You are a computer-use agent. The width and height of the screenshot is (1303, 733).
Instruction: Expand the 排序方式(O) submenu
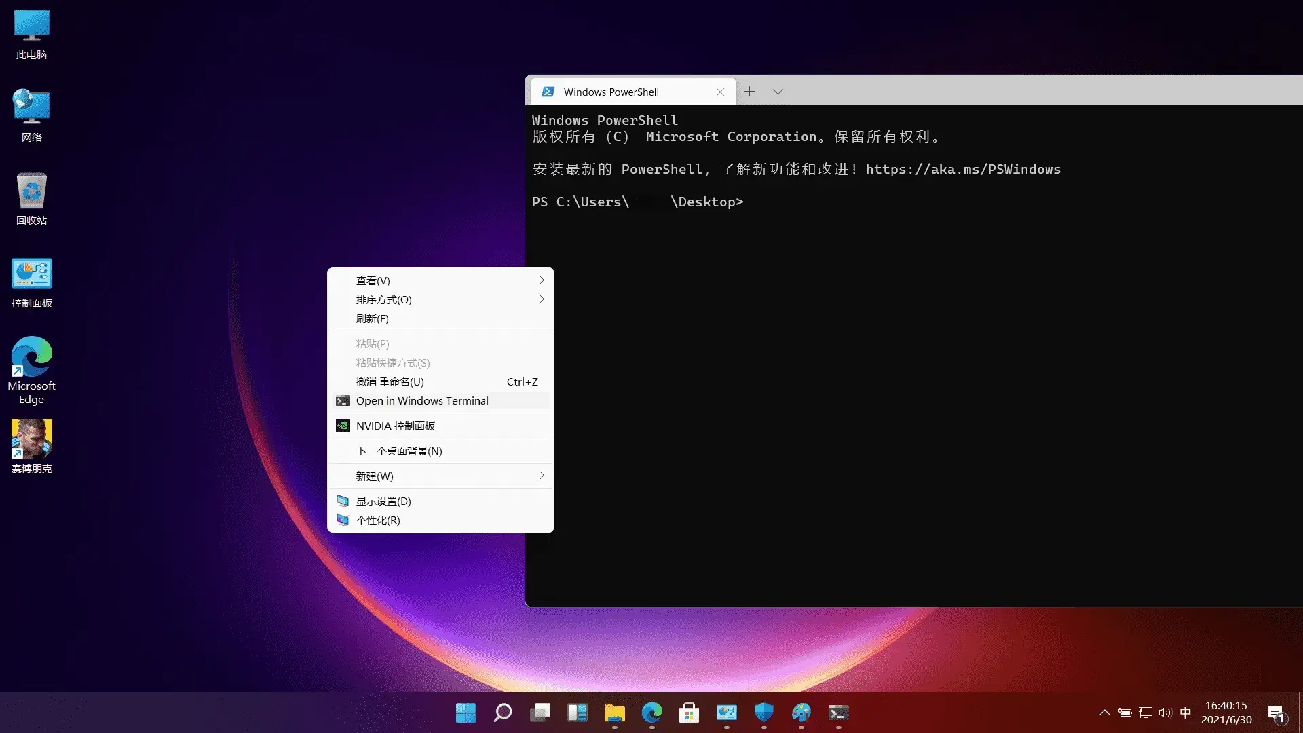440,299
